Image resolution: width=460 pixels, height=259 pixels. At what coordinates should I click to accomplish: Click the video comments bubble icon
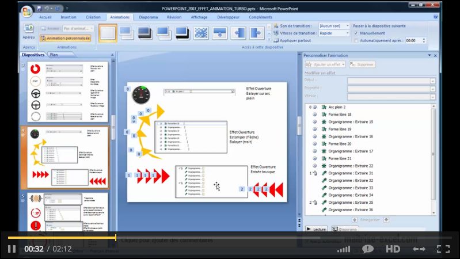[367, 249]
